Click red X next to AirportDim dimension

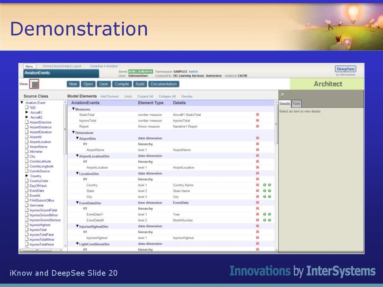(257, 138)
